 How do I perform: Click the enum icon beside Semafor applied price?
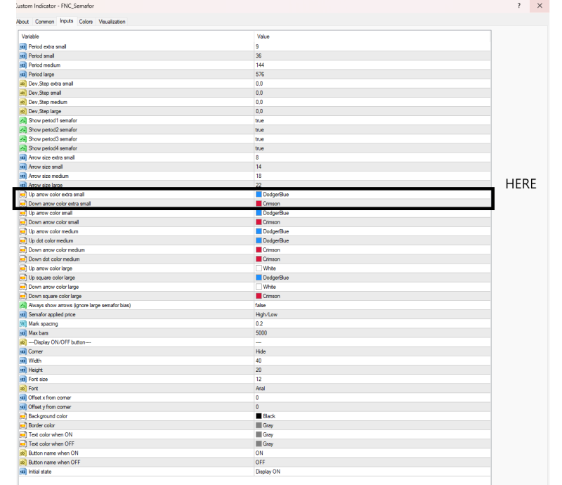coord(23,315)
